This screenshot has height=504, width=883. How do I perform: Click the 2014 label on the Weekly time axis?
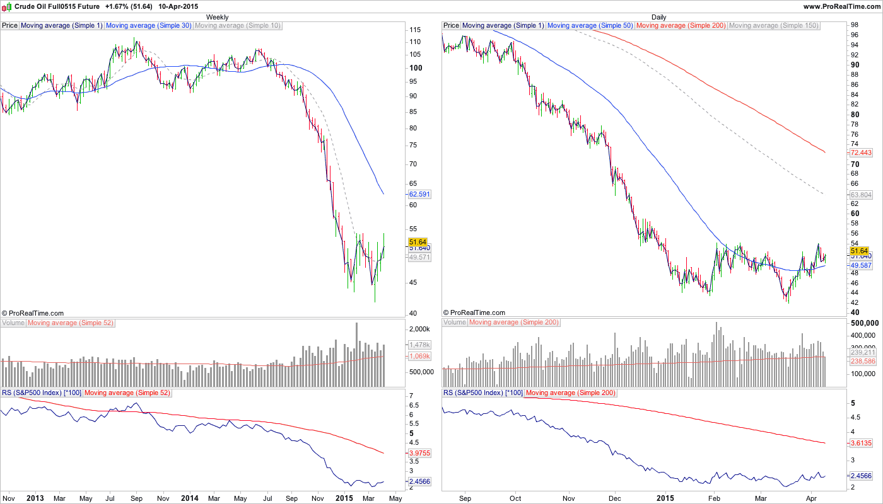(x=189, y=498)
